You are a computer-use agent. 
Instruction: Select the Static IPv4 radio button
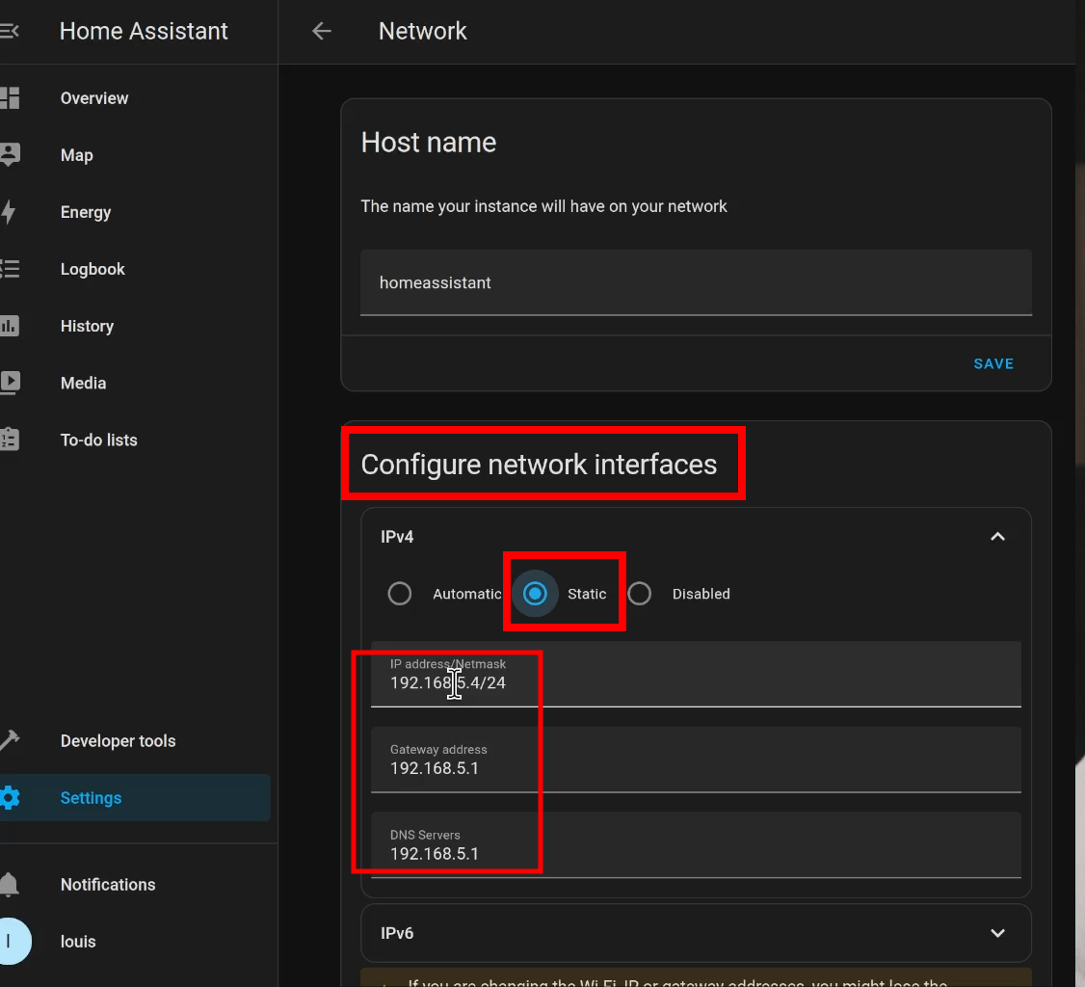[x=535, y=594]
